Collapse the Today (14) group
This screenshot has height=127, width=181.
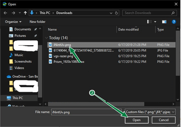tap(46, 38)
